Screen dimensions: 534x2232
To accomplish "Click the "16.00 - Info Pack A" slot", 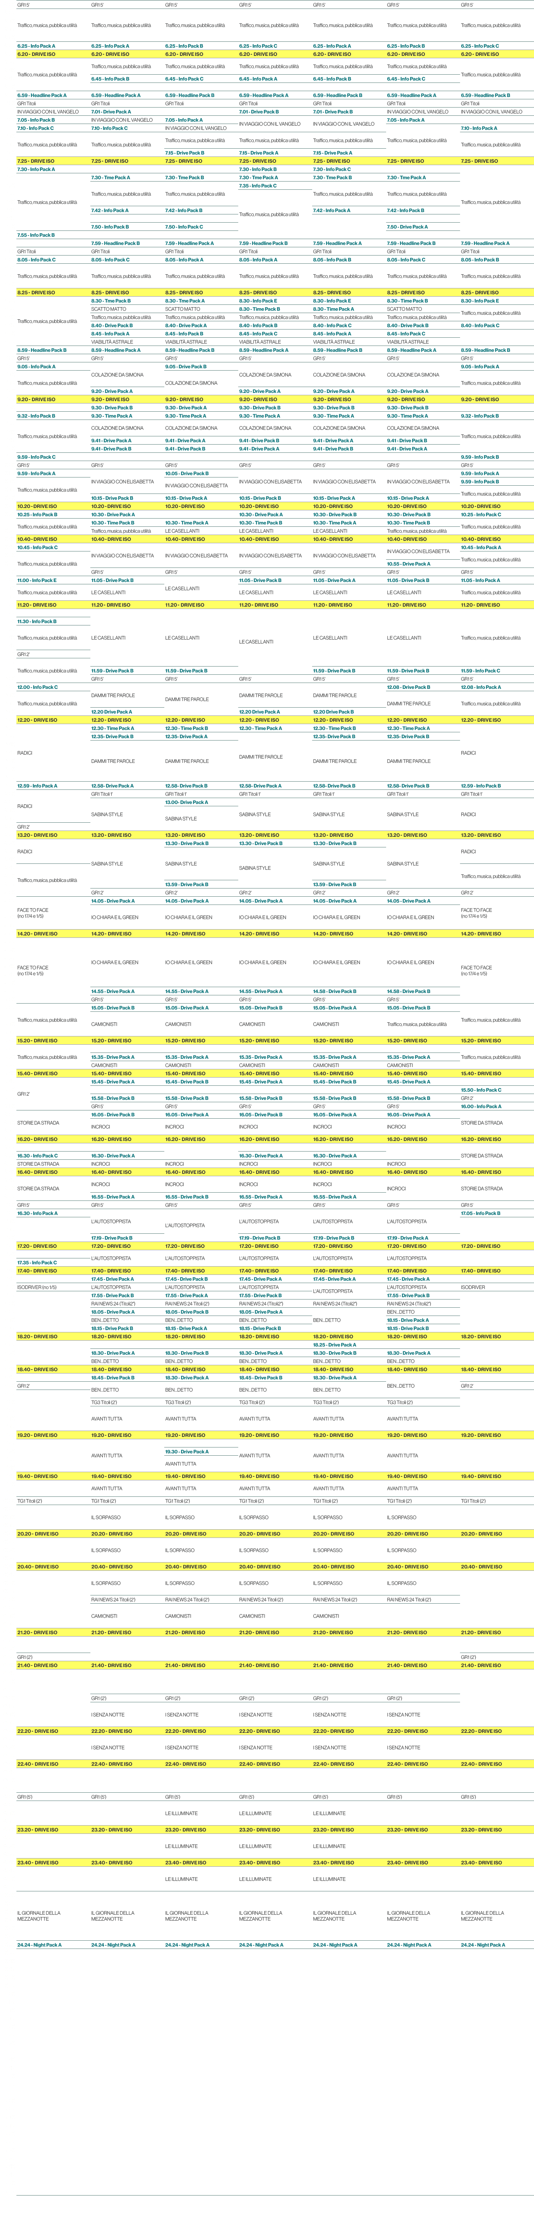I will point(480,1106).
